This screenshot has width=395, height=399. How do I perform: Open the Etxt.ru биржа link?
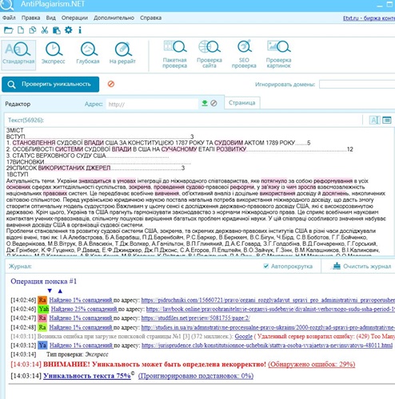click(x=369, y=18)
